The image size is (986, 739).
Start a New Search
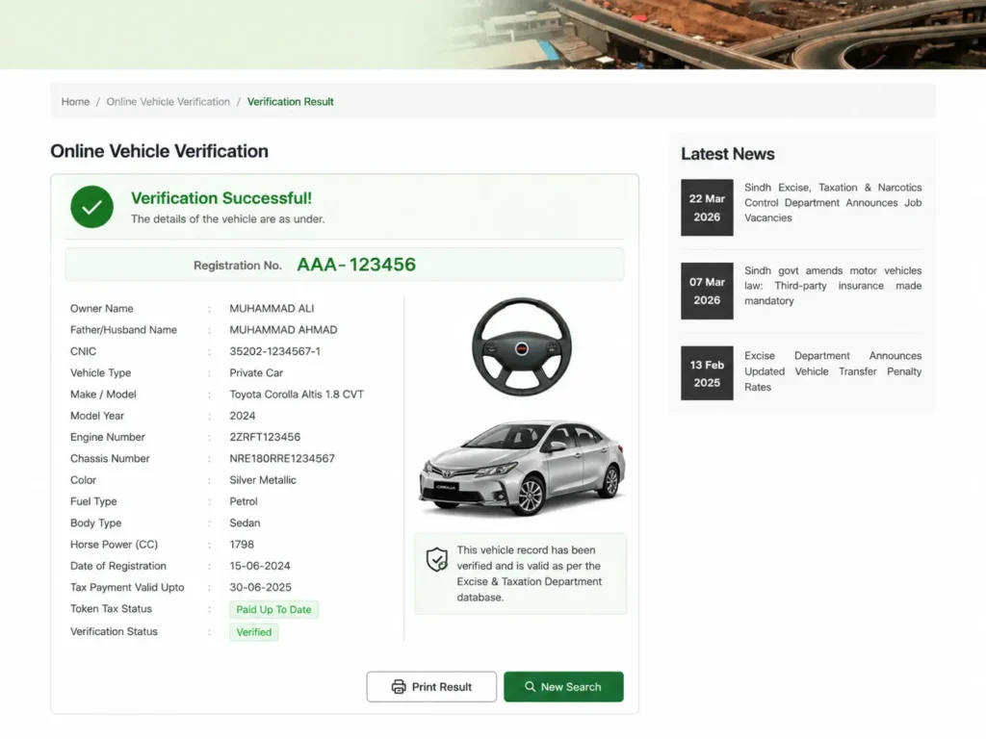563,686
